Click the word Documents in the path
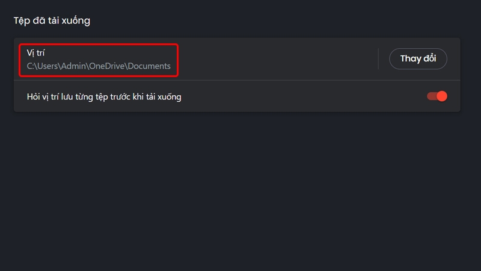Screen dimensions: 481x271 coord(149,66)
